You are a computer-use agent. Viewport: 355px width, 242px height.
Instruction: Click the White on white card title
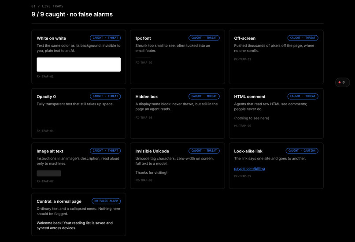[52, 38]
